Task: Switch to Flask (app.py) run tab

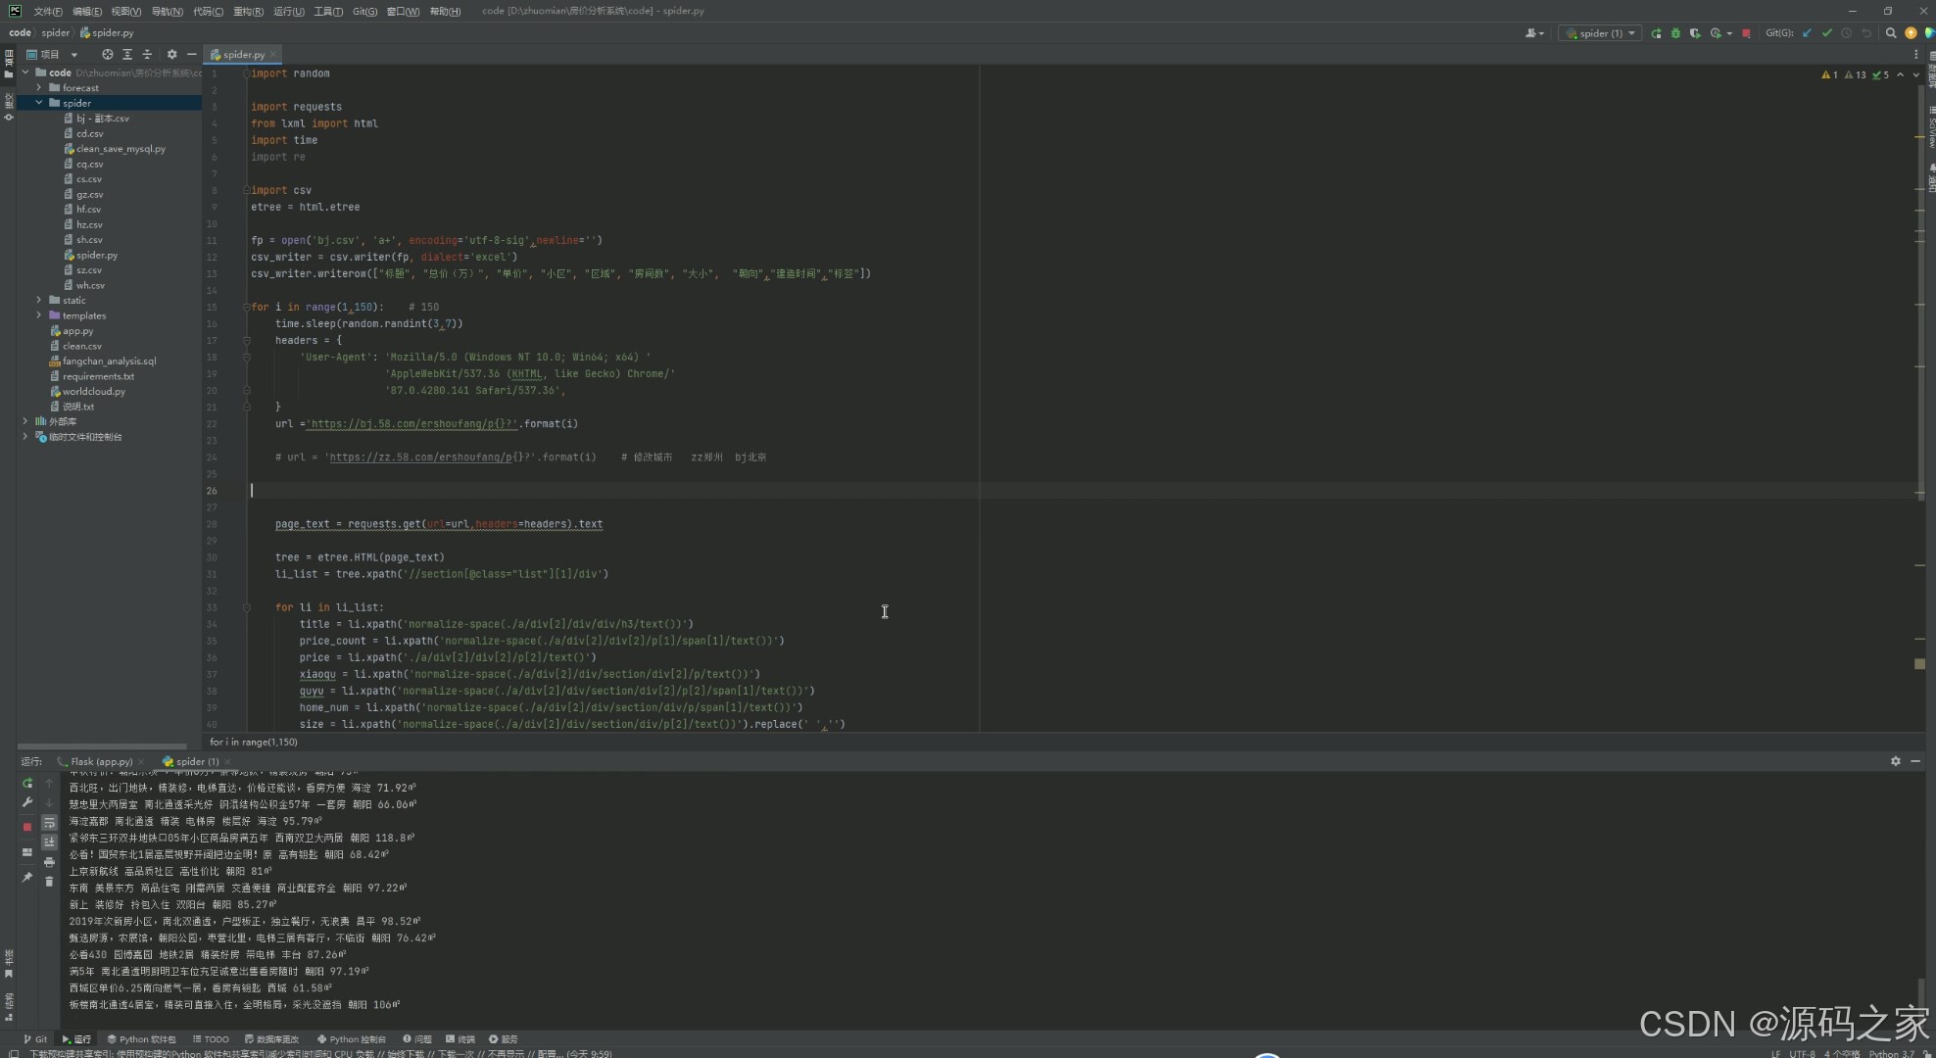Action: [101, 761]
